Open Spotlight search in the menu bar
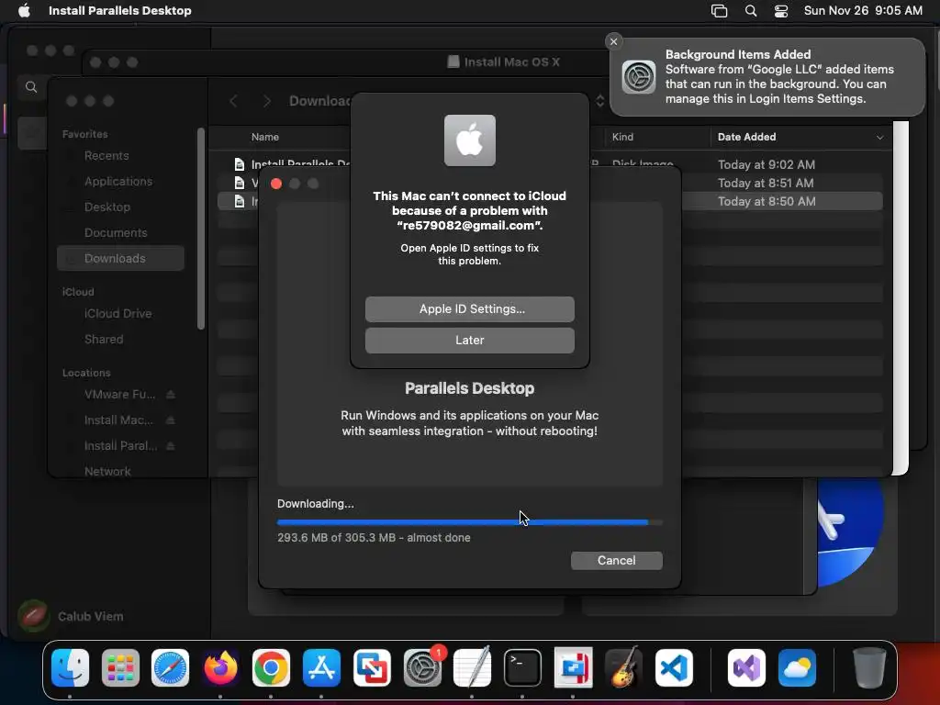The width and height of the screenshot is (940, 705). (751, 10)
